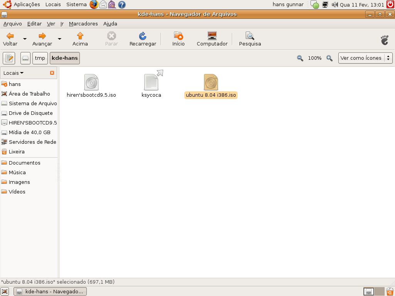Zoom in with the plus magnifier
395x296 pixels.
[x=329, y=58]
